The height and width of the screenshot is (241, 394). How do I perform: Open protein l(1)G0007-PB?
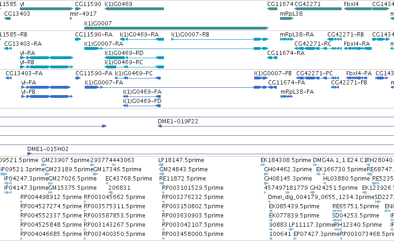tap(273, 73)
